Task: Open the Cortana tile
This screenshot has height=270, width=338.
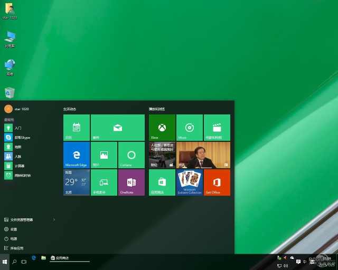Action: point(132,155)
